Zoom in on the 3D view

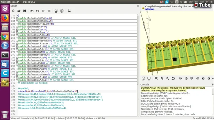coord(162,78)
